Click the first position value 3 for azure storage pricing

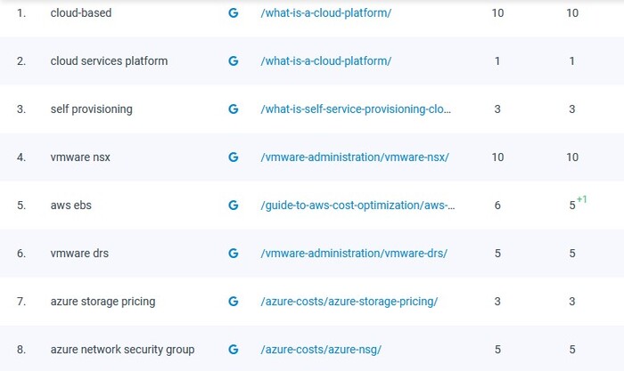pyautogui.click(x=497, y=302)
